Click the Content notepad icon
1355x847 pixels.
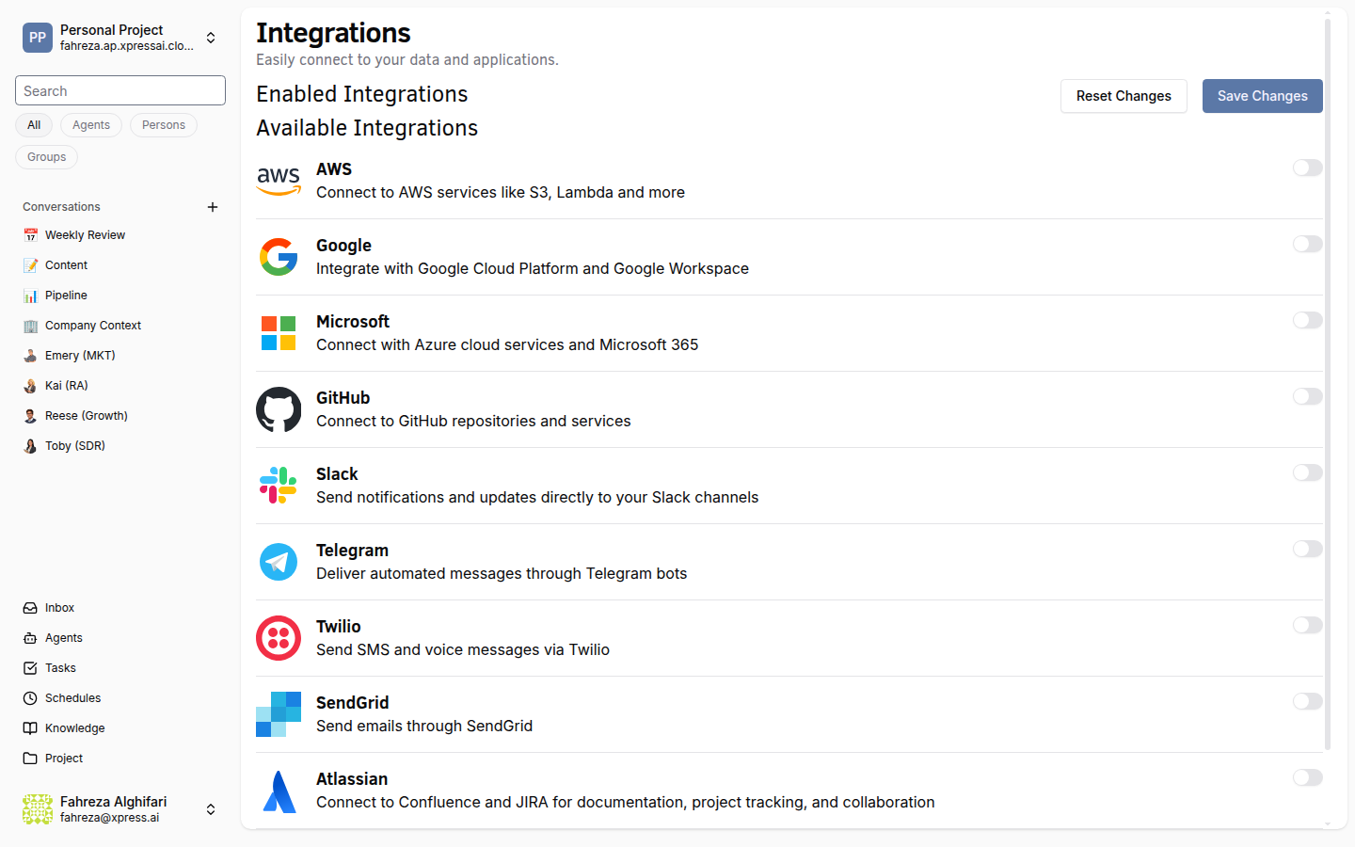tap(30, 265)
